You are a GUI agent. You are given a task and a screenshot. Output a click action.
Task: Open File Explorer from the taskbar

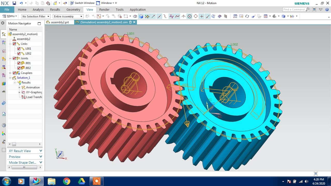coord(51,181)
